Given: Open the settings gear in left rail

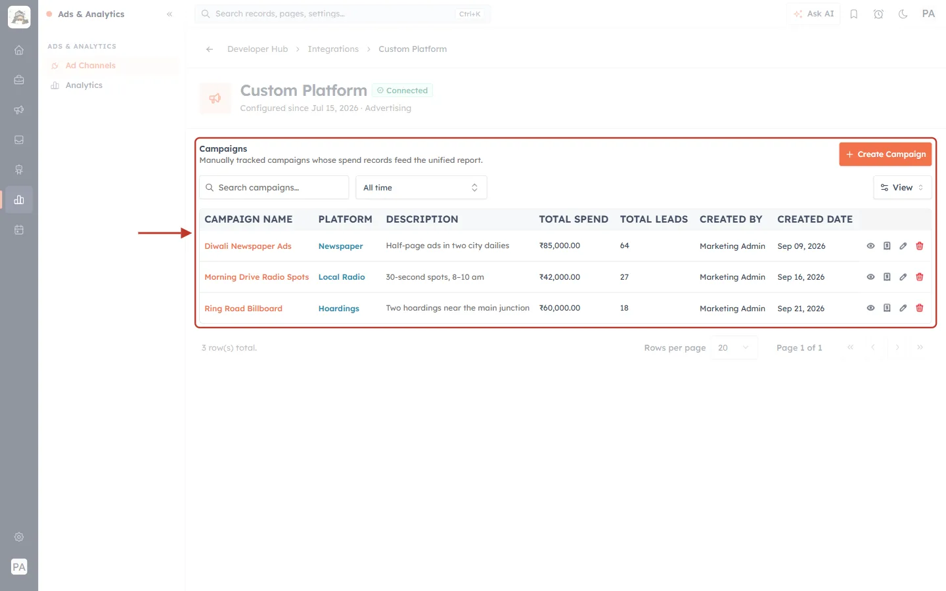Looking at the screenshot, I should 19,537.
